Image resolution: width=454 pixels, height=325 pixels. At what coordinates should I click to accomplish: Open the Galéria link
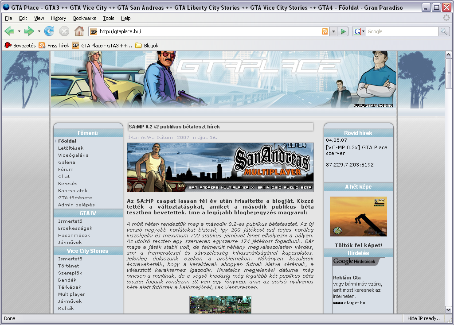pos(67,162)
